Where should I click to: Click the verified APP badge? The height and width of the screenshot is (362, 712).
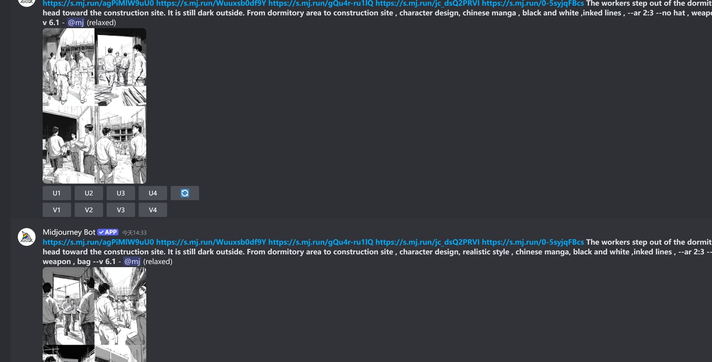coord(108,232)
